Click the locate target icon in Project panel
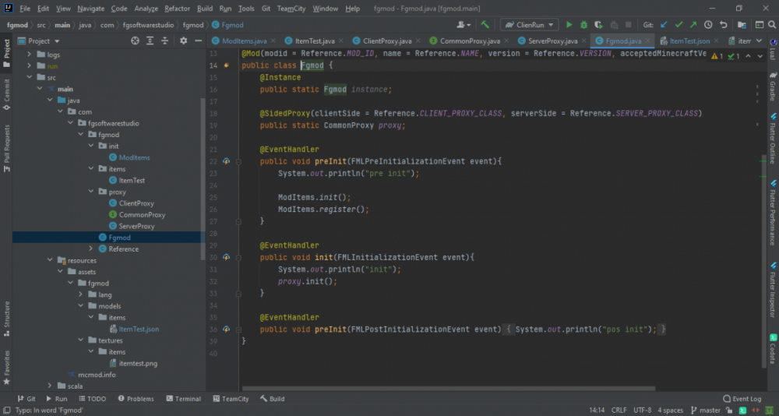 pos(135,41)
